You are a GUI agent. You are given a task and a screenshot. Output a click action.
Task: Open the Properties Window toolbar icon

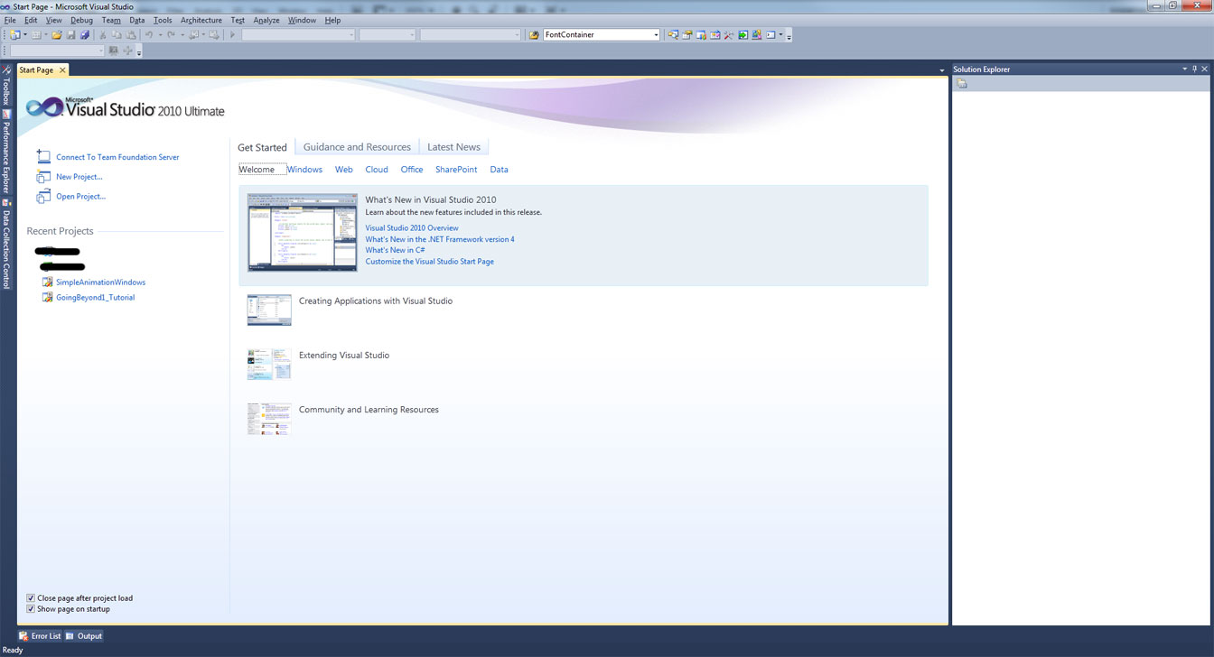pyautogui.click(x=686, y=35)
